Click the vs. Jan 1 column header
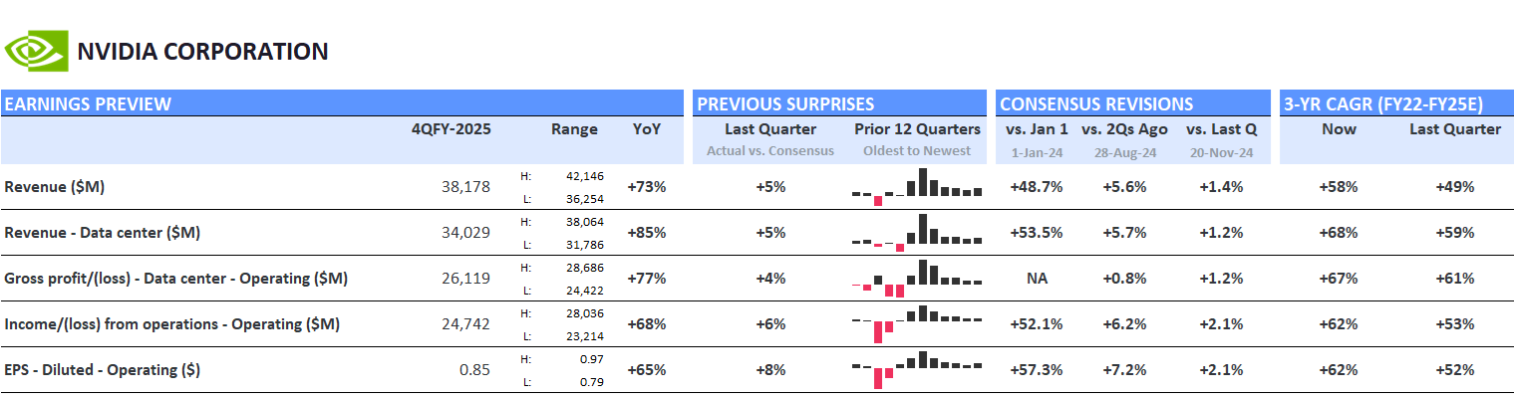This screenshot has height=398, width=1514. click(1038, 129)
